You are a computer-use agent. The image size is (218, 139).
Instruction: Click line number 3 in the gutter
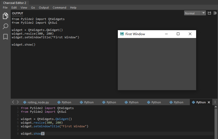18,115
